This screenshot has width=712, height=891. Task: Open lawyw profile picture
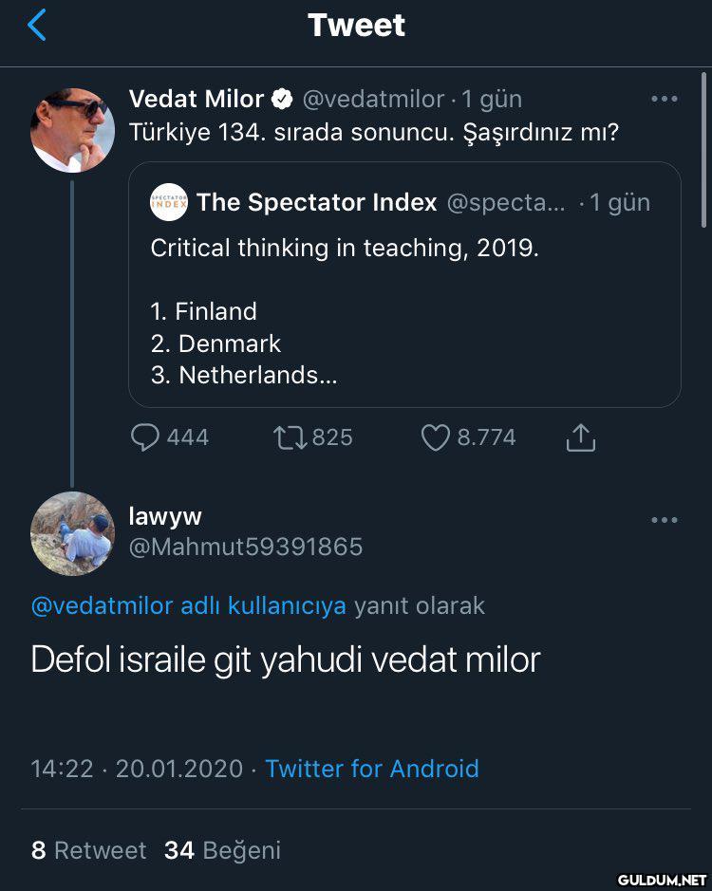coord(73,533)
